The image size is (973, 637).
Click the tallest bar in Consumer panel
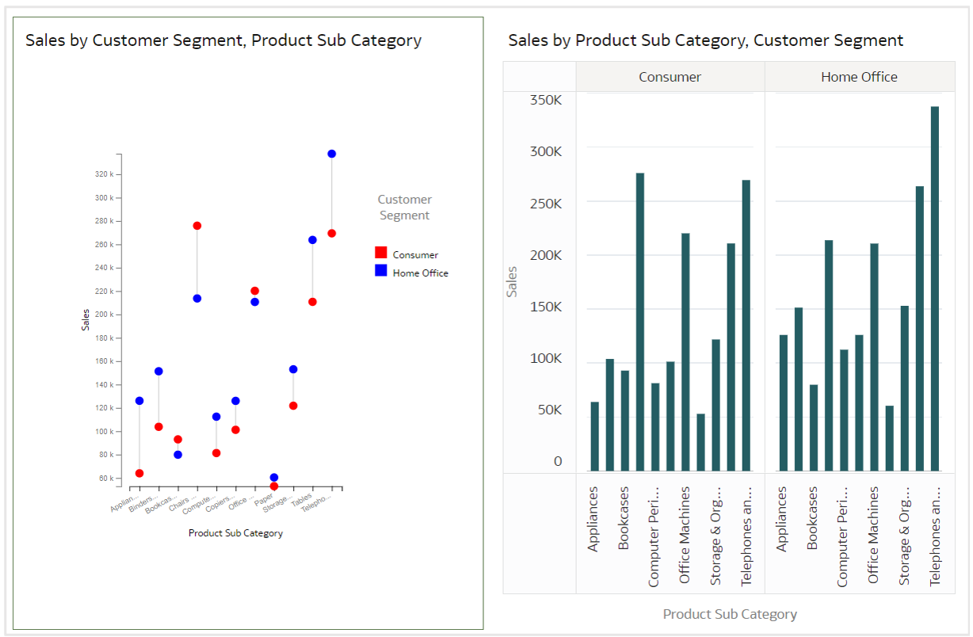pos(640,322)
